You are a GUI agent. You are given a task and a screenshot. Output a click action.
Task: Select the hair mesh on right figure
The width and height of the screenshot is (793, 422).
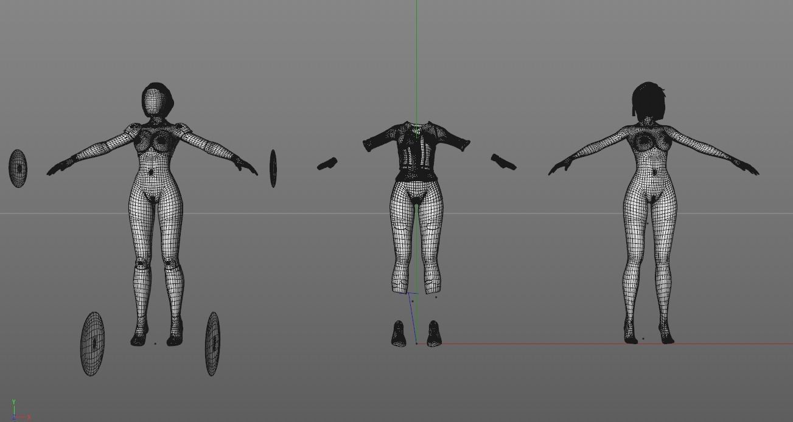(649, 101)
